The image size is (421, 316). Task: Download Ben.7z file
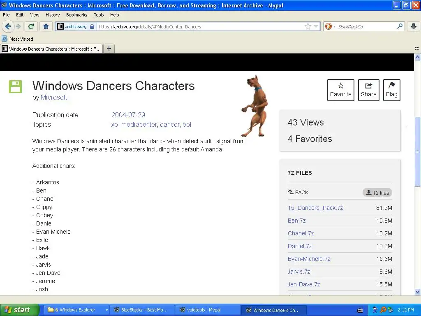coord(297,221)
